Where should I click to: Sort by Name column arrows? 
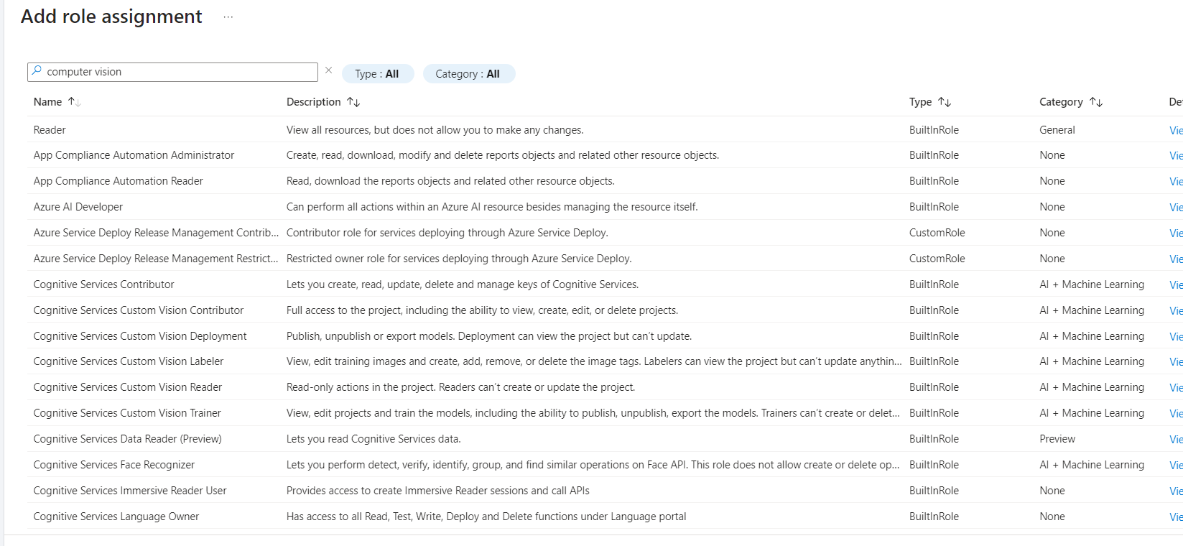pos(75,102)
